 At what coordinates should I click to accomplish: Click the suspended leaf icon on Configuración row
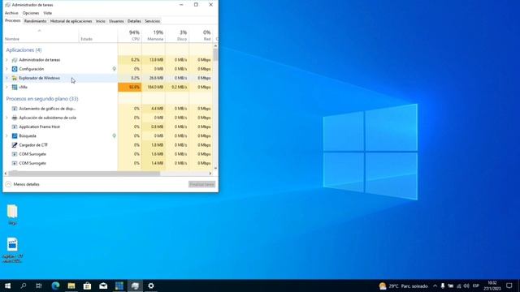[114, 69]
